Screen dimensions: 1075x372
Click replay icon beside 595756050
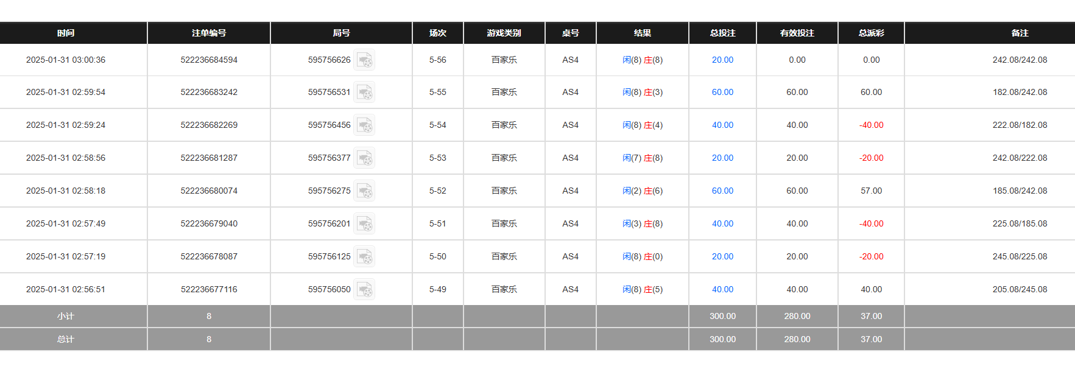click(x=364, y=290)
